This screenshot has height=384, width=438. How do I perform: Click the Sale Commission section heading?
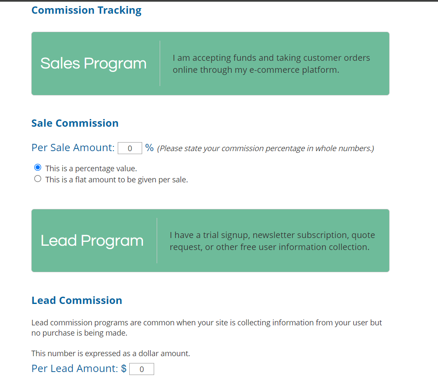[75, 123]
